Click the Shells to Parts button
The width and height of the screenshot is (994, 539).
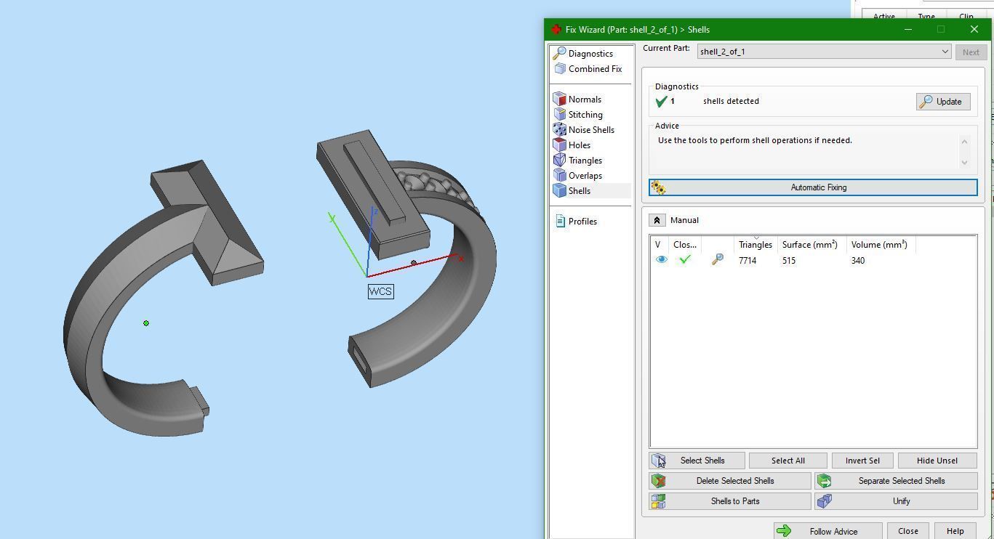click(730, 501)
